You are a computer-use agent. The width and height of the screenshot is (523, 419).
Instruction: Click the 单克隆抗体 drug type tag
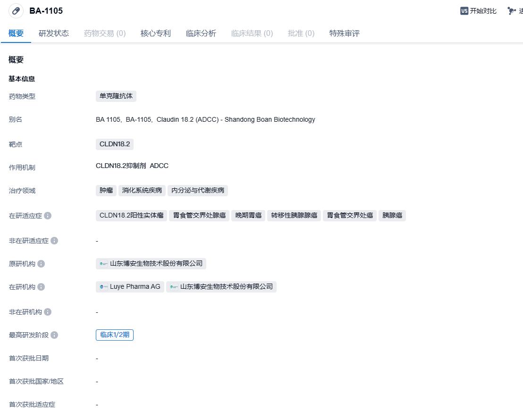(116, 96)
